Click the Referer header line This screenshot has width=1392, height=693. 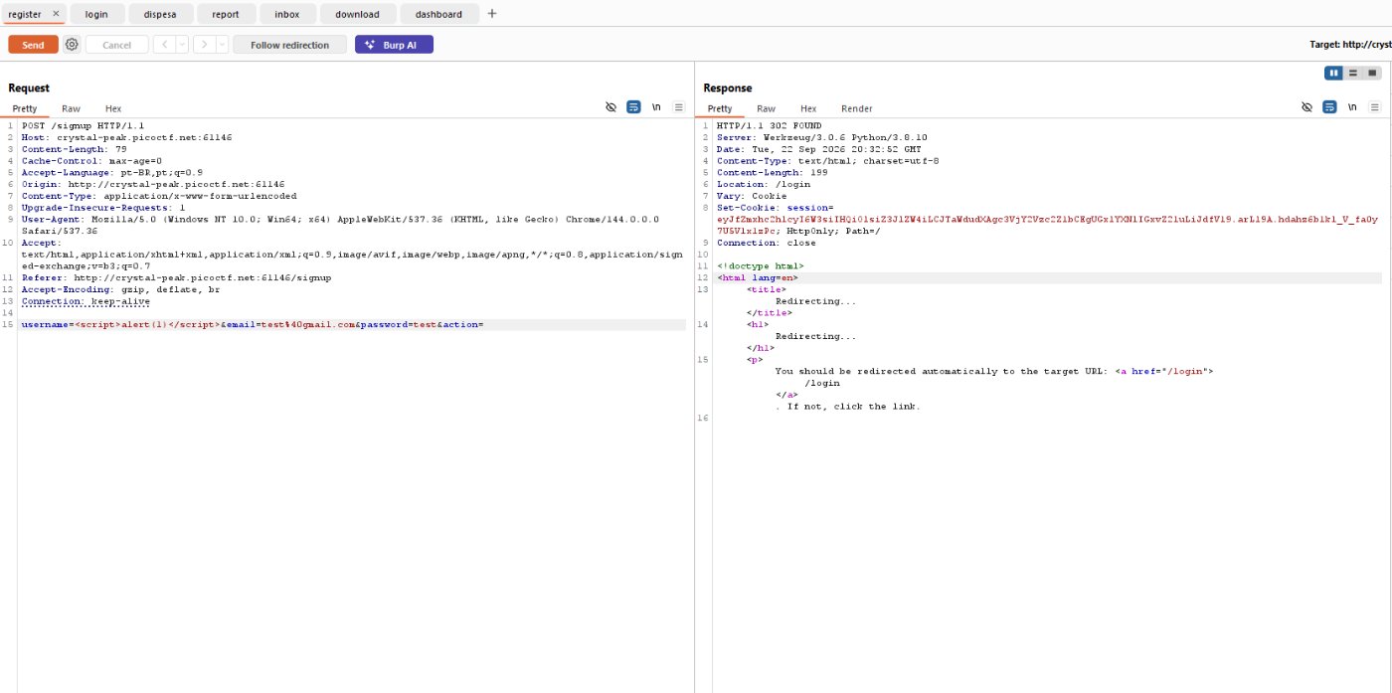(x=176, y=278)
